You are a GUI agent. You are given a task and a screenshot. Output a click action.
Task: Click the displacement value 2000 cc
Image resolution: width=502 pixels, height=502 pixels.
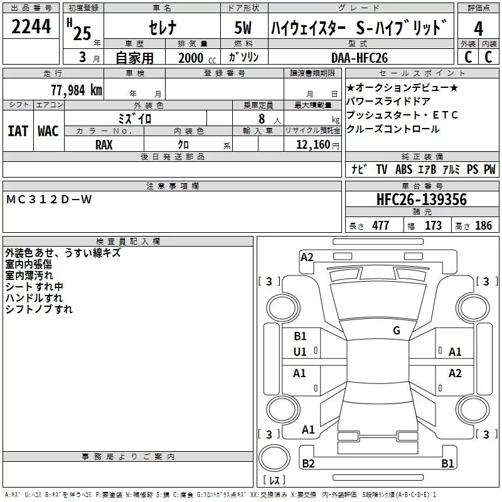[197, 58]
